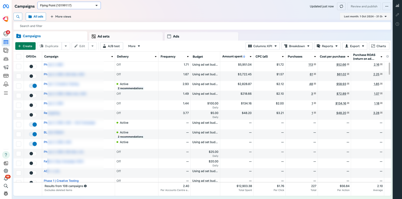This screenshot has height=199, width=402.
Task: Click the green Create button
Action: click(x=25, y=46)
